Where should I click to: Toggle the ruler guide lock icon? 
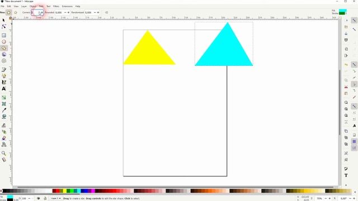10,18
